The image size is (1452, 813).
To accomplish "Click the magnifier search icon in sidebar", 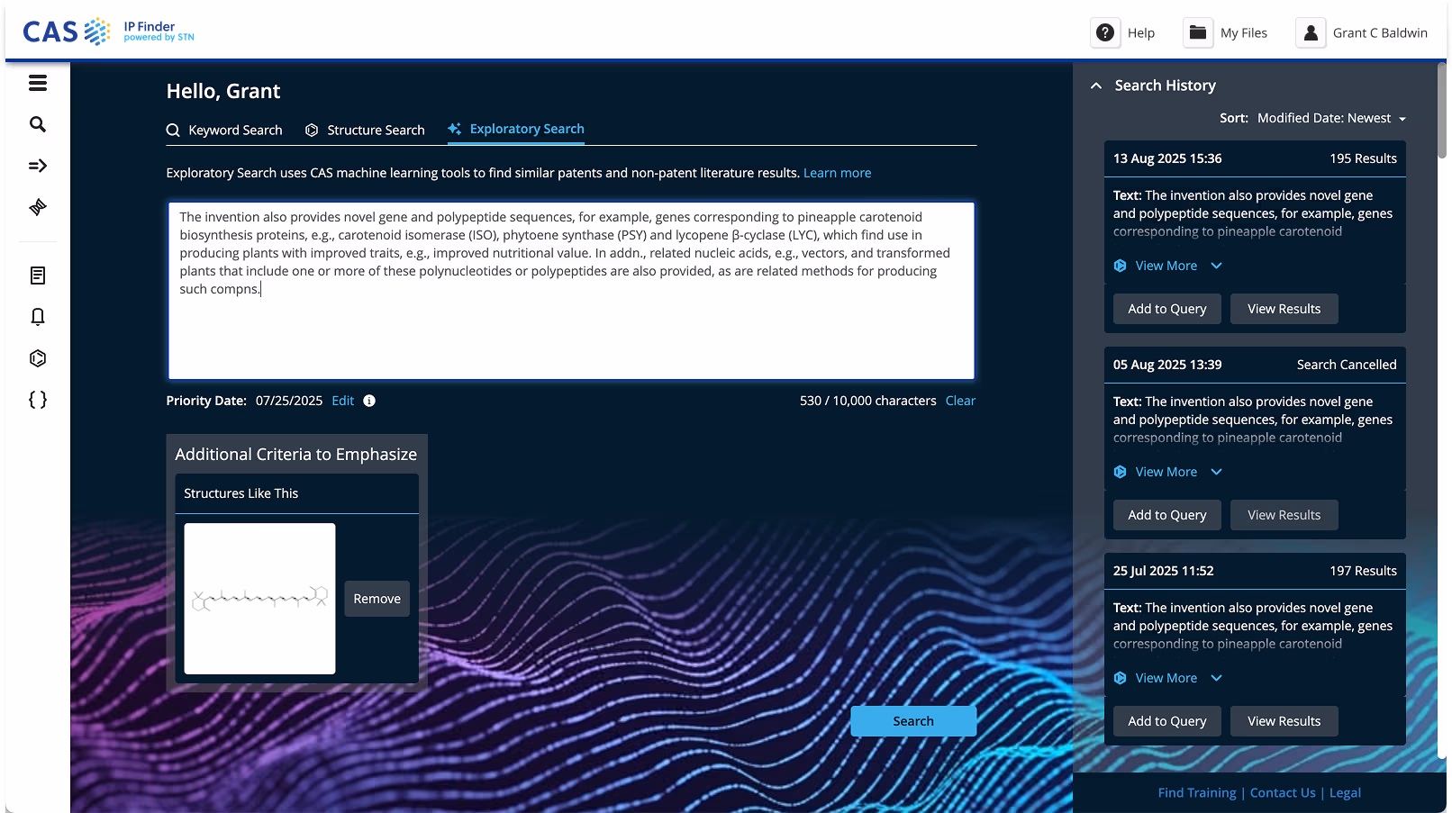I will click(38, 124).
